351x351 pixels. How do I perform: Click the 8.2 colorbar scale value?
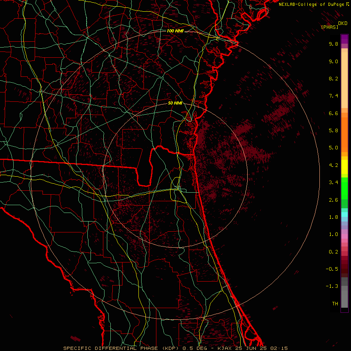pyautogui.click(x=333, y=78)
